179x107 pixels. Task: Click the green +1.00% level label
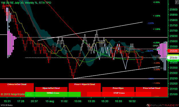point(156,29)
